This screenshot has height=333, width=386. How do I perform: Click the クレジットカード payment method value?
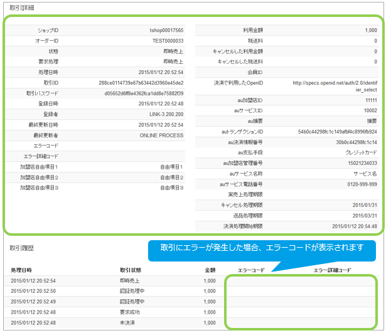click(361, 153)
